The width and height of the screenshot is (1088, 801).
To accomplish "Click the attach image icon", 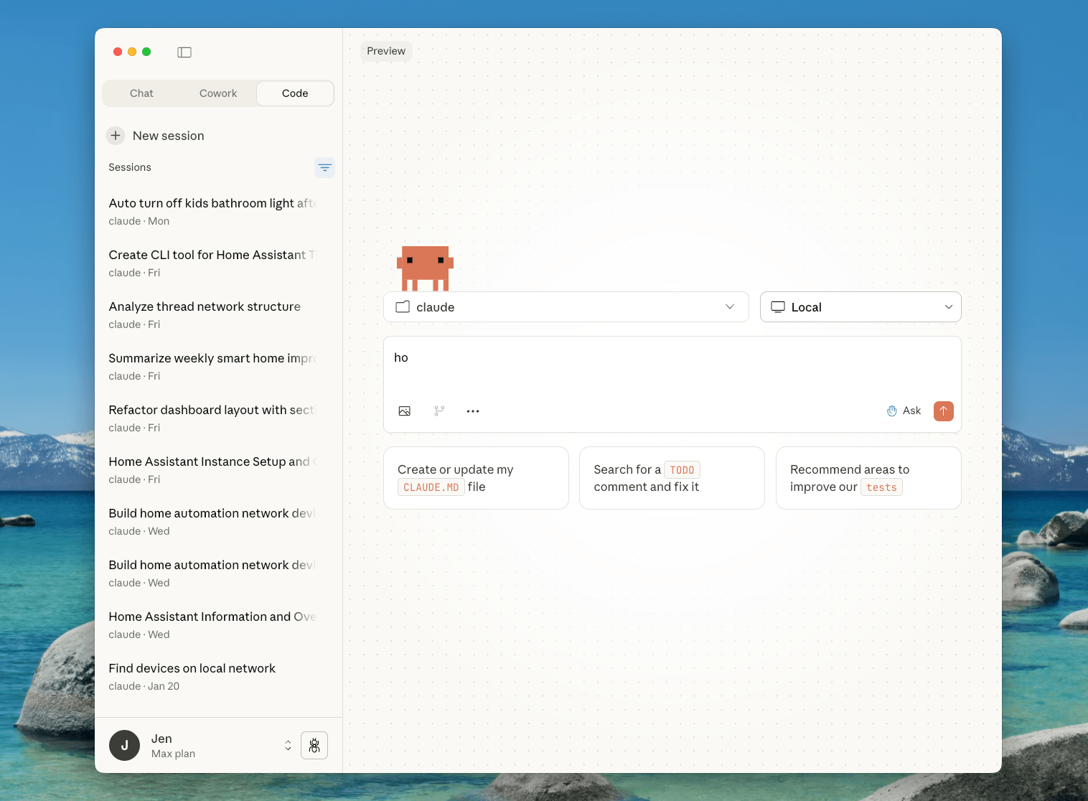I will click(x=405, y=411).
